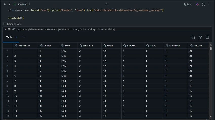Open run options chevron beside play button
This screenshot has width=215, height=120.
[x=9, y=4]
